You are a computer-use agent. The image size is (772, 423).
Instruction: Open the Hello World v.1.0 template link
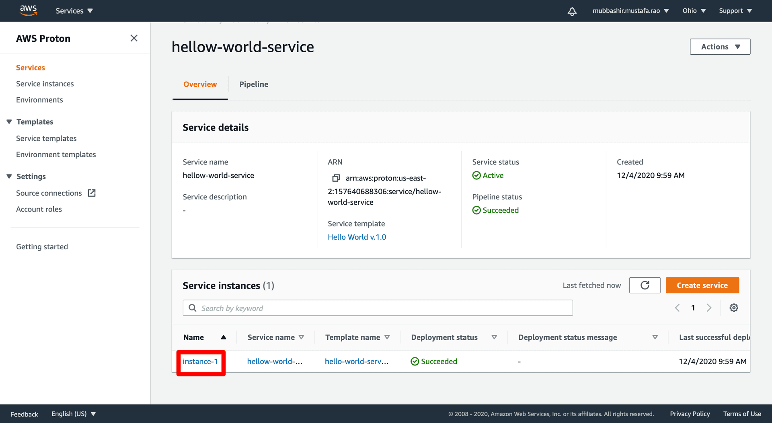pyautogui.click(x=357, y=237)
